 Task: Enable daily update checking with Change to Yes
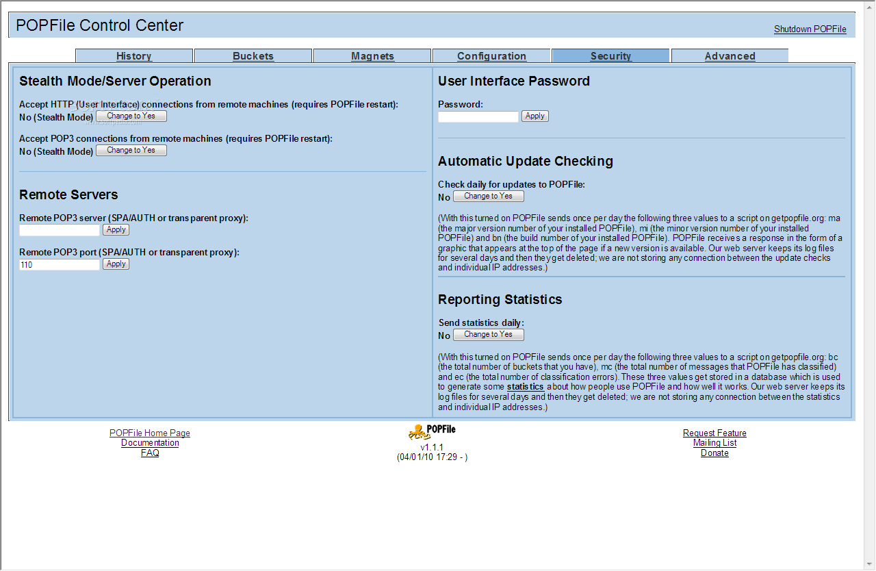tap(489, 196)
